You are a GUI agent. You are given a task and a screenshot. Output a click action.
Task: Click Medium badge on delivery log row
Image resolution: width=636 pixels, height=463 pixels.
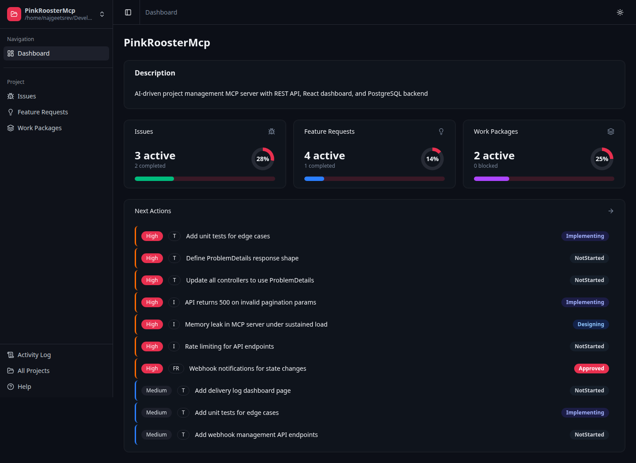point(156,391)
